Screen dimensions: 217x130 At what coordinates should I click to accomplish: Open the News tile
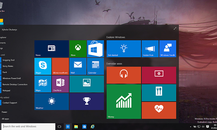[52, 49]
